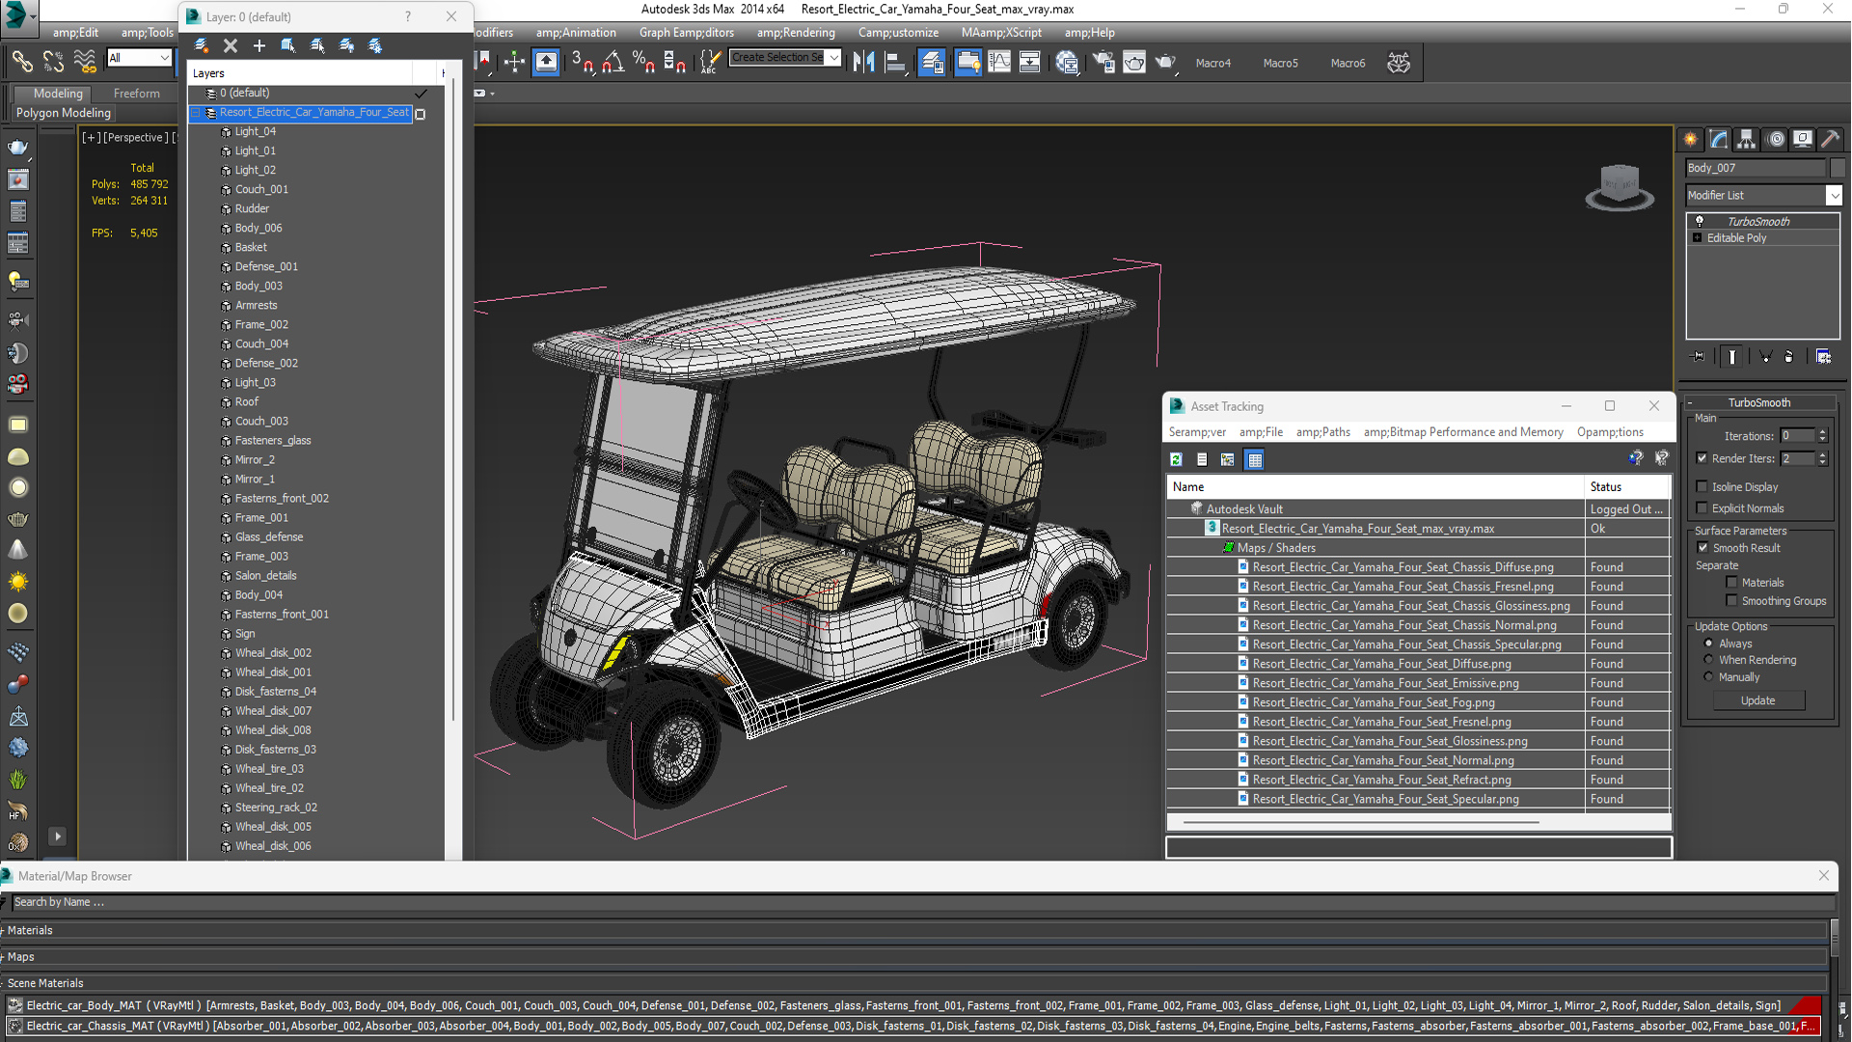Click Delete layer X icon in Layer dialog
The image size is (1852, 1042).
(x=231, y=45)
